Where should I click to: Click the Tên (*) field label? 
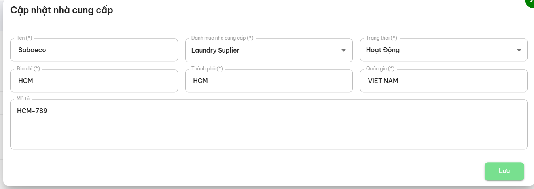click(x=25, y=38)
